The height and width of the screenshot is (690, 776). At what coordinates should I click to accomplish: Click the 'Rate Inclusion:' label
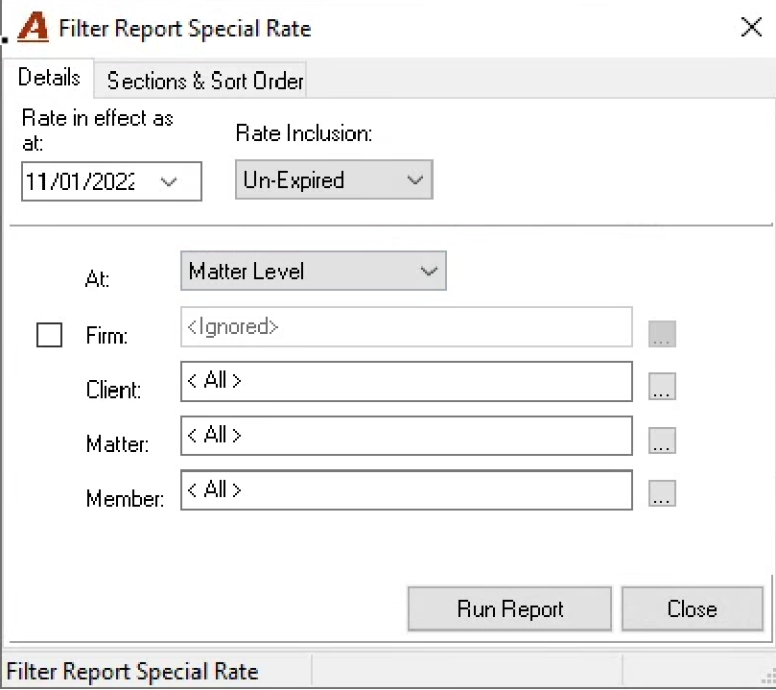[304, 133]
